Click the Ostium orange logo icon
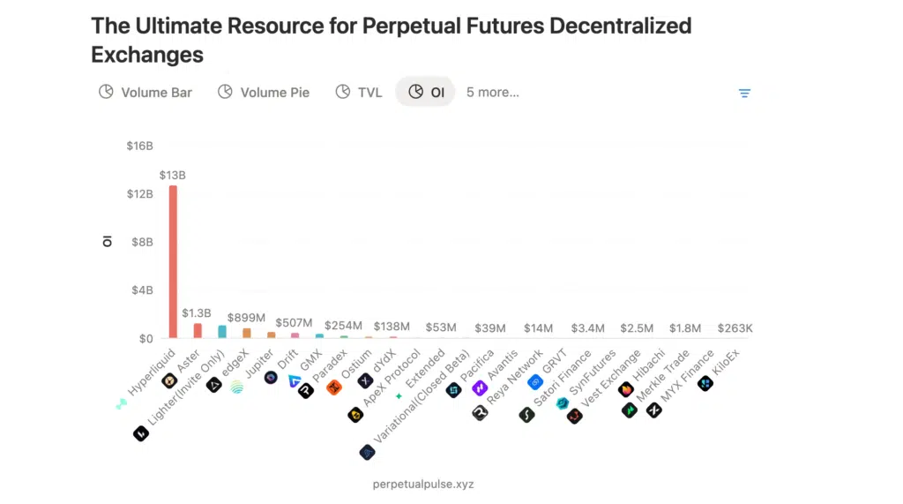 click(333, 387)
